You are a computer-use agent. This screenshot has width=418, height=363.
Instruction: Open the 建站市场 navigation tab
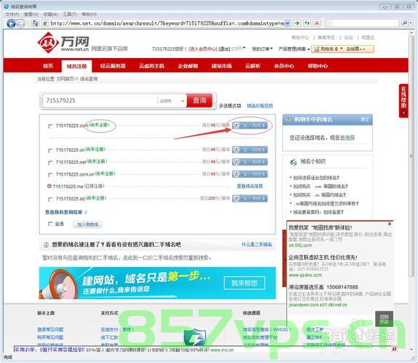[222, 66]
